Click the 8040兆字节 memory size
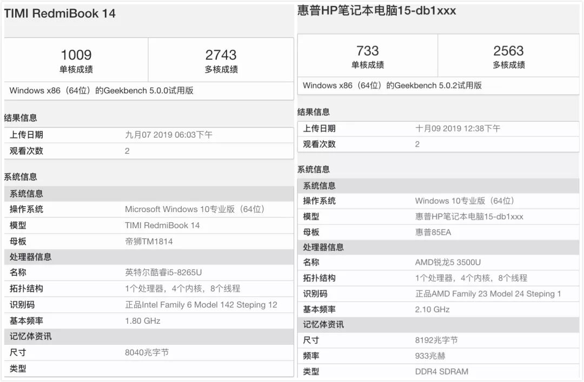584x382 pixels. pos(147,352)
